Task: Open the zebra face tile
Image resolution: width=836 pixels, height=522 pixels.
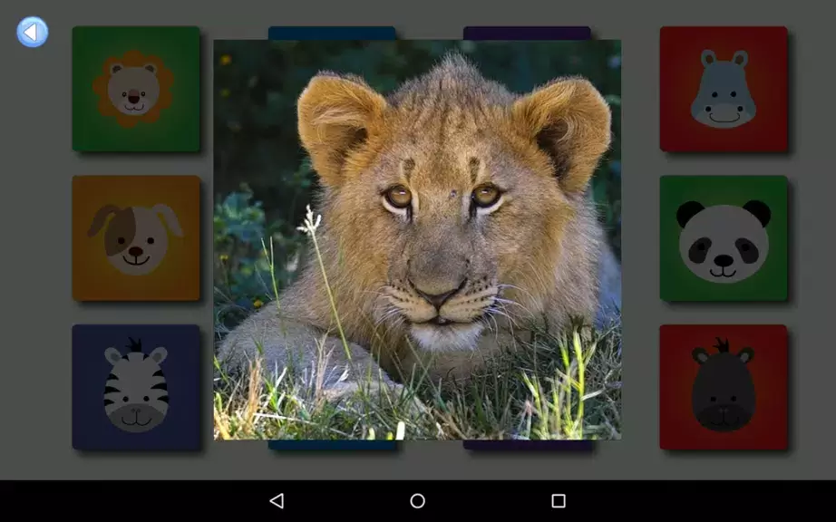Action: point(136,387)
